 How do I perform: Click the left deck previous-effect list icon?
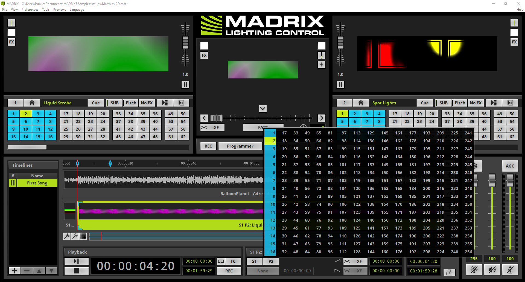click(165, 103)
